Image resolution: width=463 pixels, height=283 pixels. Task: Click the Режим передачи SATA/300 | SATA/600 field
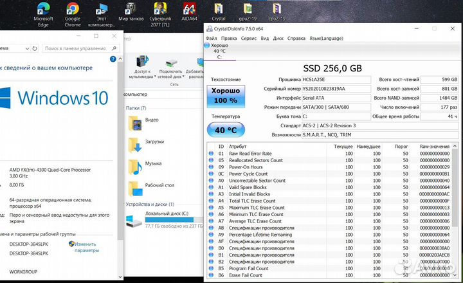click(336, 107)
